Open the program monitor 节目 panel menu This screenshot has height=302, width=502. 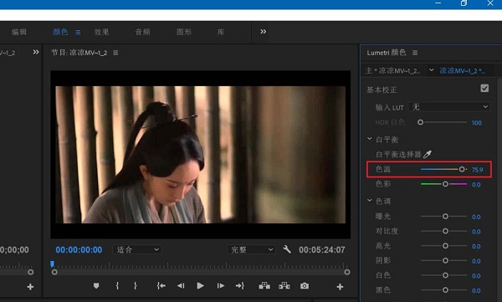point(115,53)
